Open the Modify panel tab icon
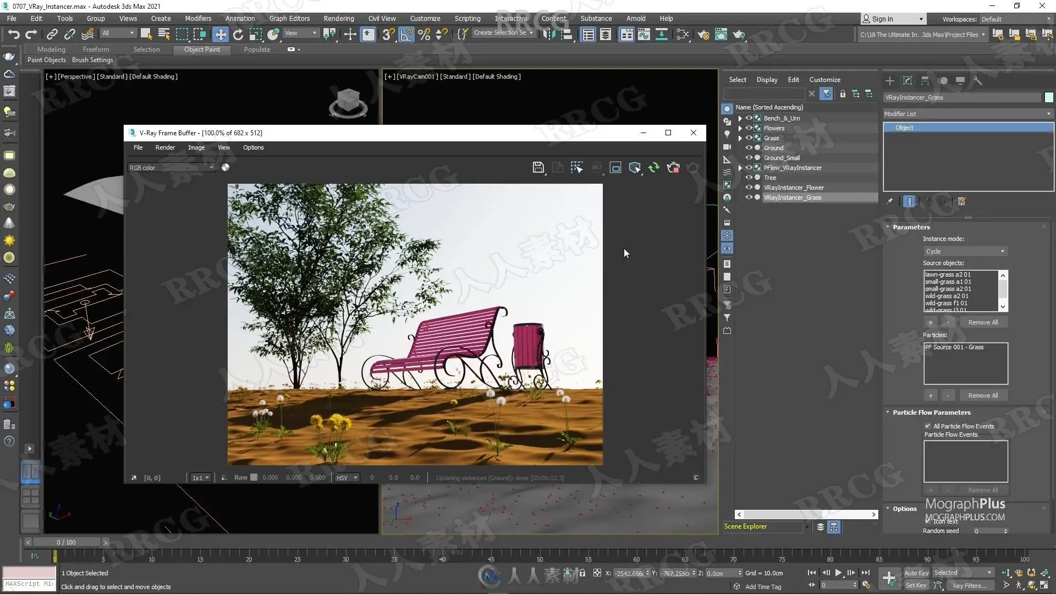 (908, 80)
